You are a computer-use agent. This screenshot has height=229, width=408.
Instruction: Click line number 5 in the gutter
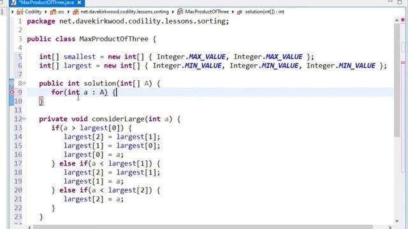point(20,57)
